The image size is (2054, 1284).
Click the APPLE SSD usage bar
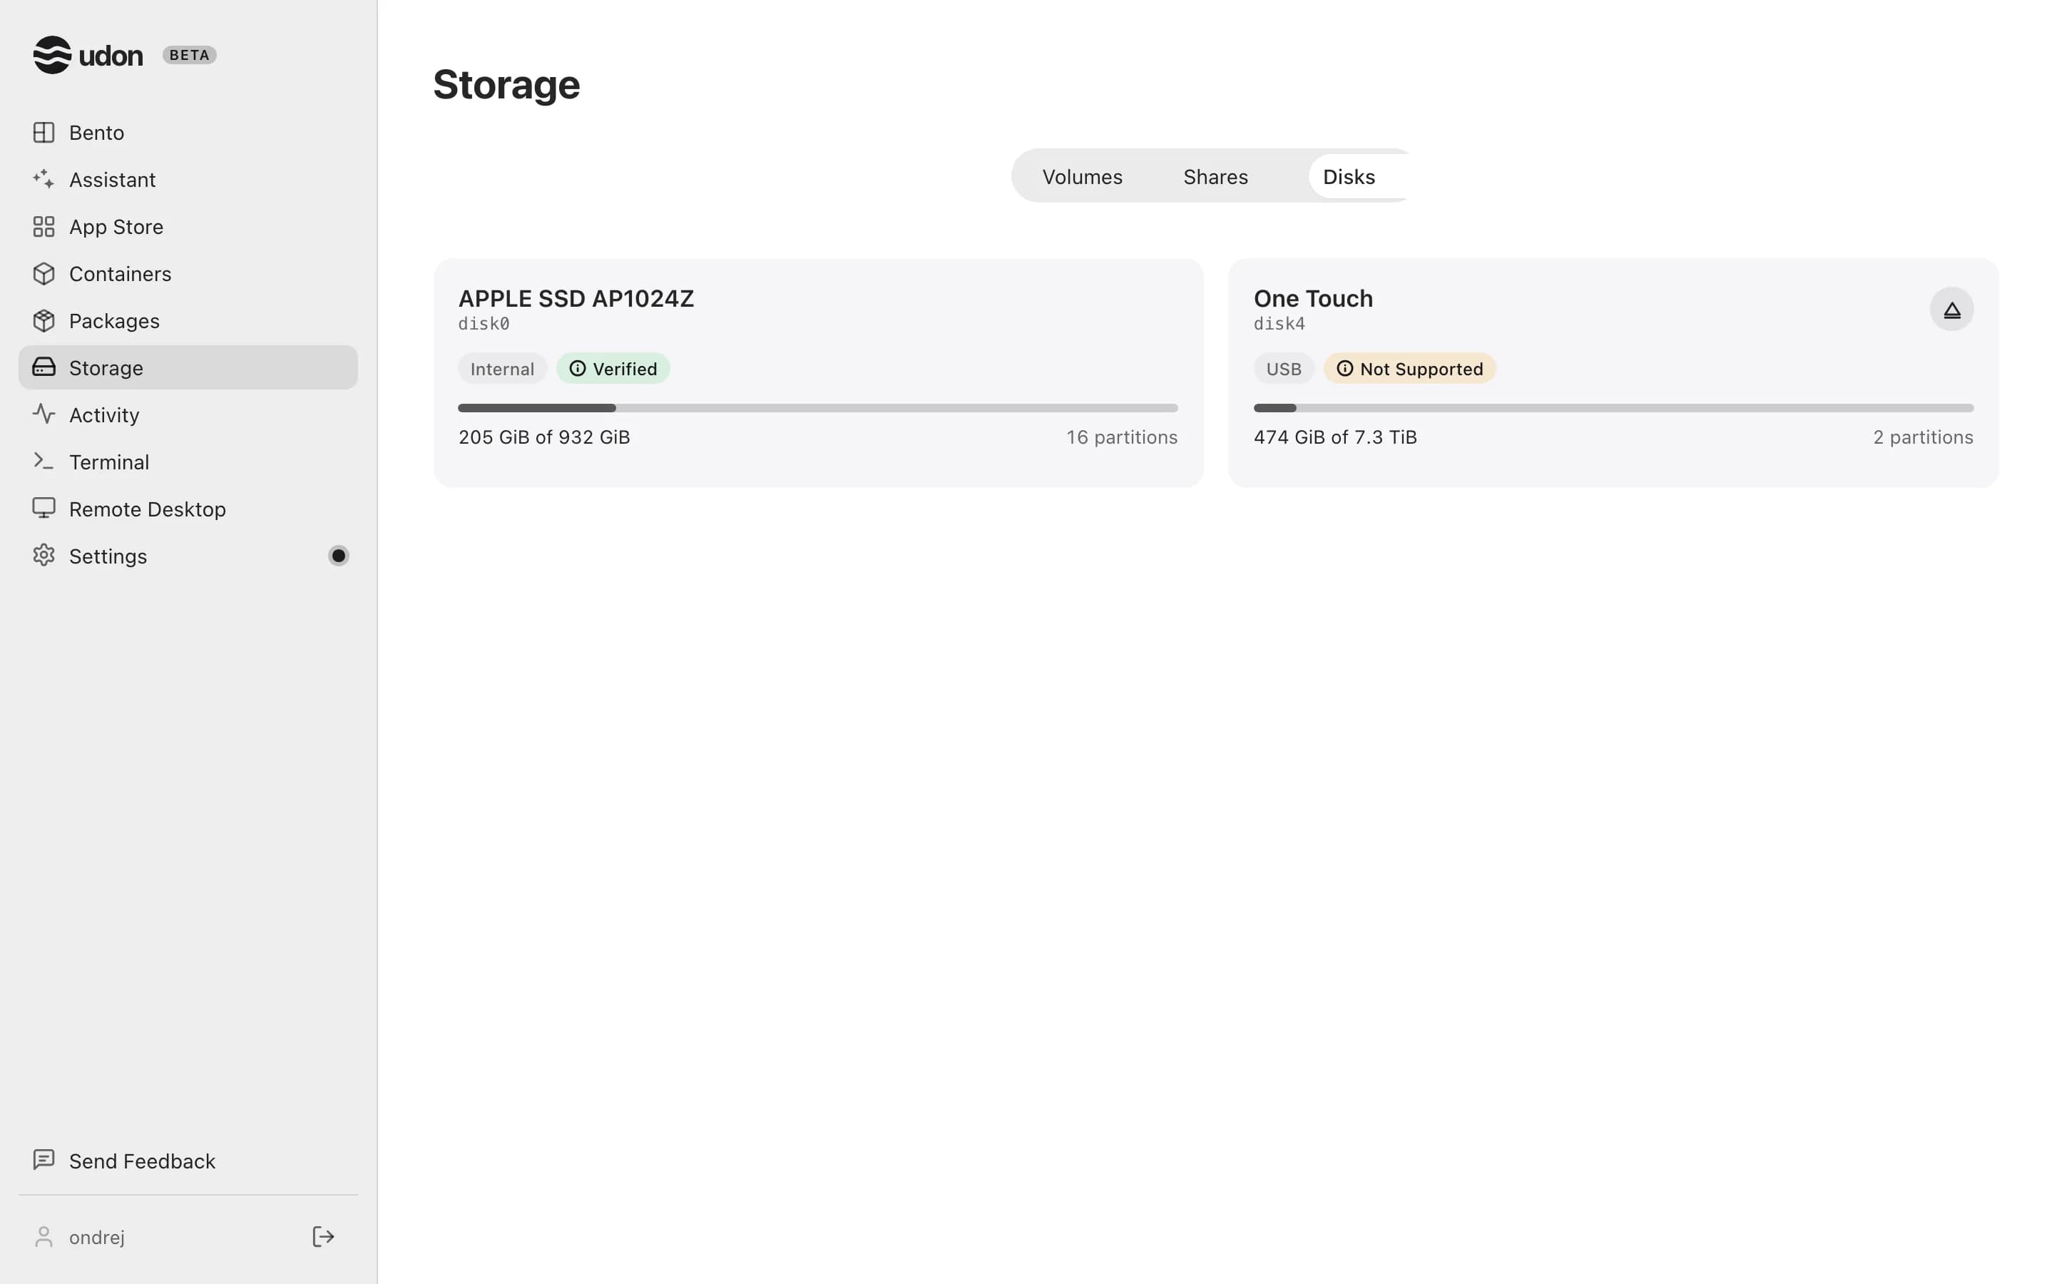(x=817, y=409)
